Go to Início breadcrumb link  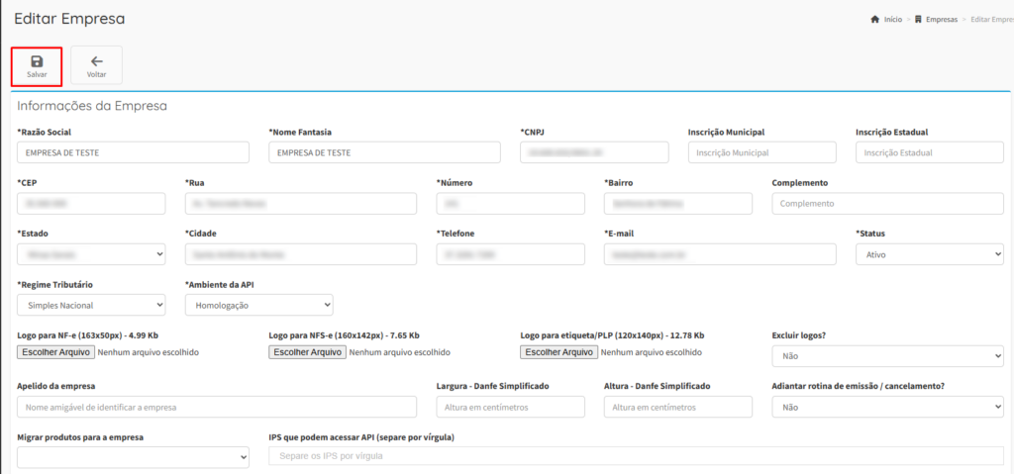tap(892, 20)
